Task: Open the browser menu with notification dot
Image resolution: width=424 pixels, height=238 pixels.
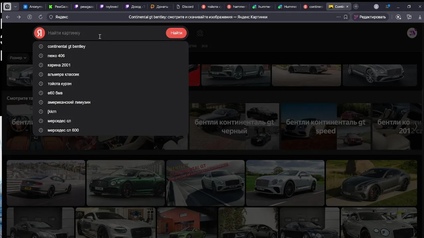Action: (388, 7)
